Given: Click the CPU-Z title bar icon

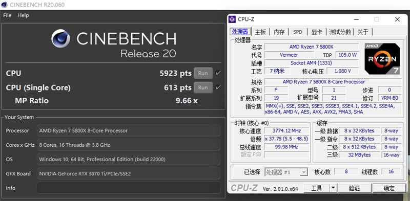Looking at the screenshot, I should (x=232, y=19).
